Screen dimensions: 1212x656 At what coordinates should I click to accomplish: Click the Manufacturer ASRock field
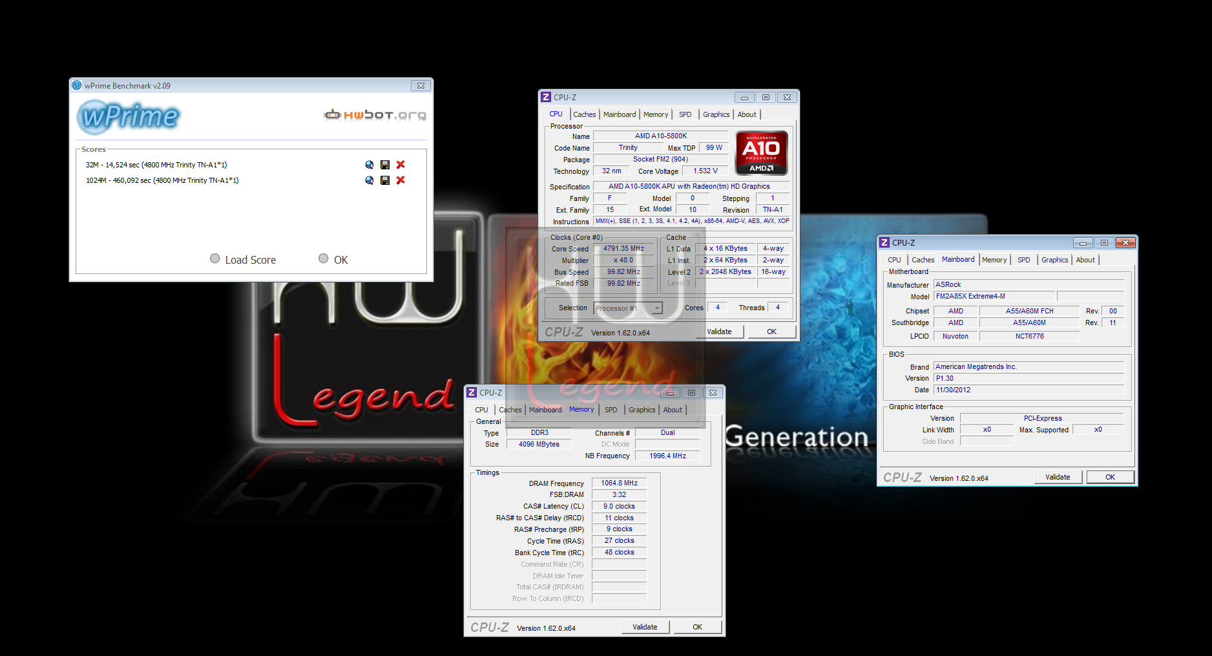[1029, 284]
